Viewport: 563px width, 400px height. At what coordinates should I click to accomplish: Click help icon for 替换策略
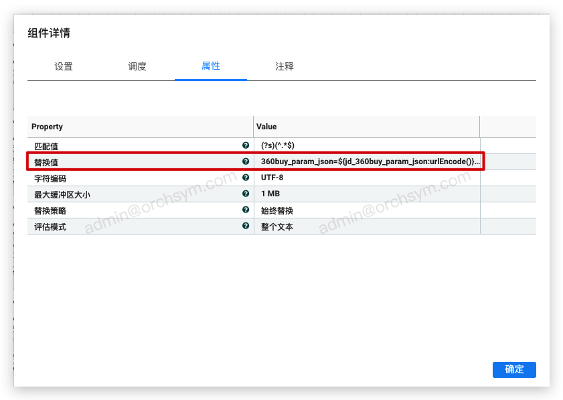(246, 210)
